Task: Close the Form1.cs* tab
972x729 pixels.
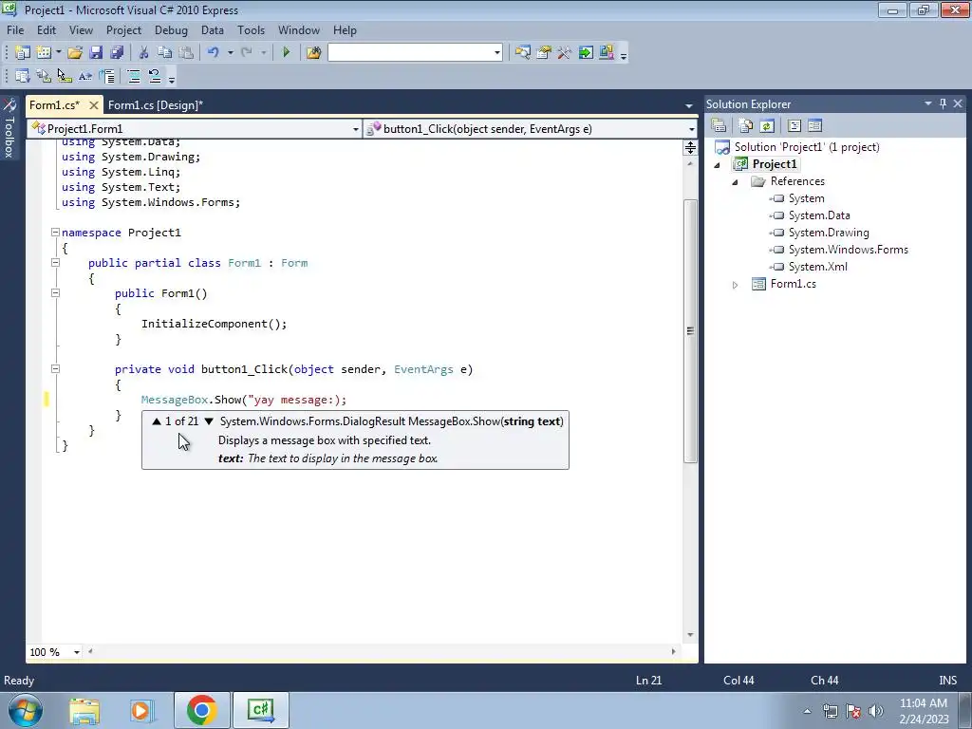Action: tap(94, 105)
